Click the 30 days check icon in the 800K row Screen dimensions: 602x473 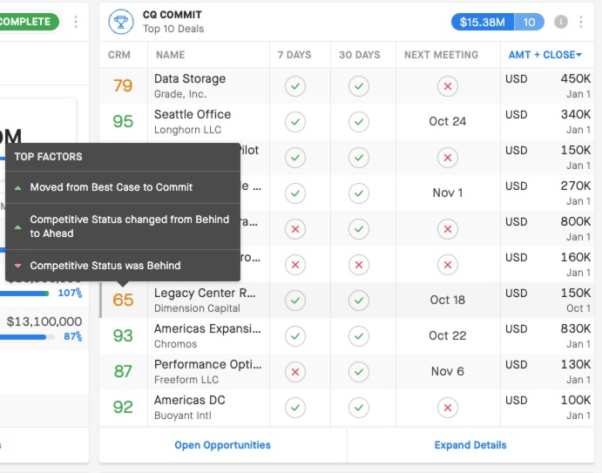coord(359,229)
